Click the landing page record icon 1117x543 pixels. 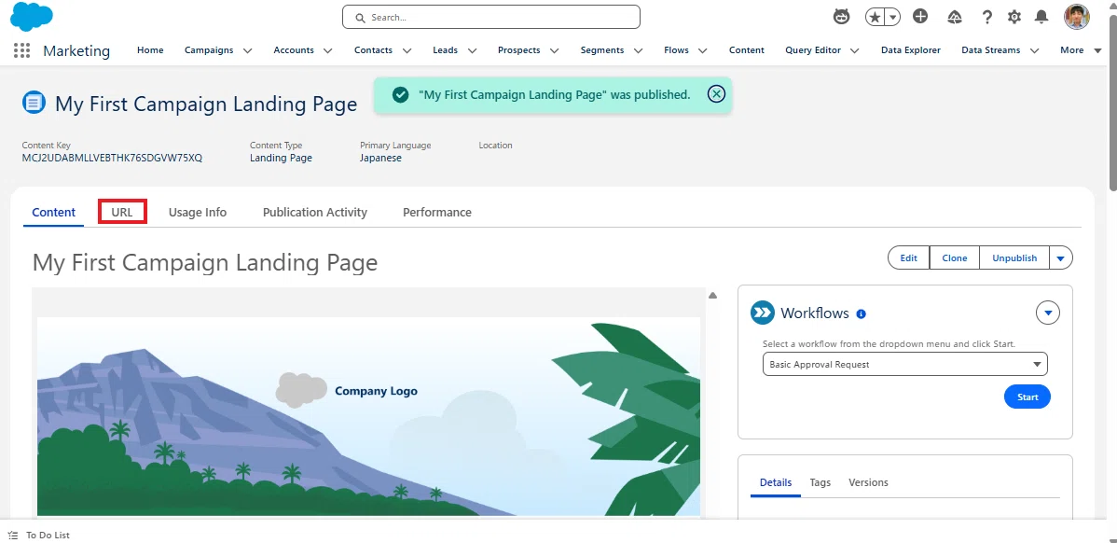point(34,103)
